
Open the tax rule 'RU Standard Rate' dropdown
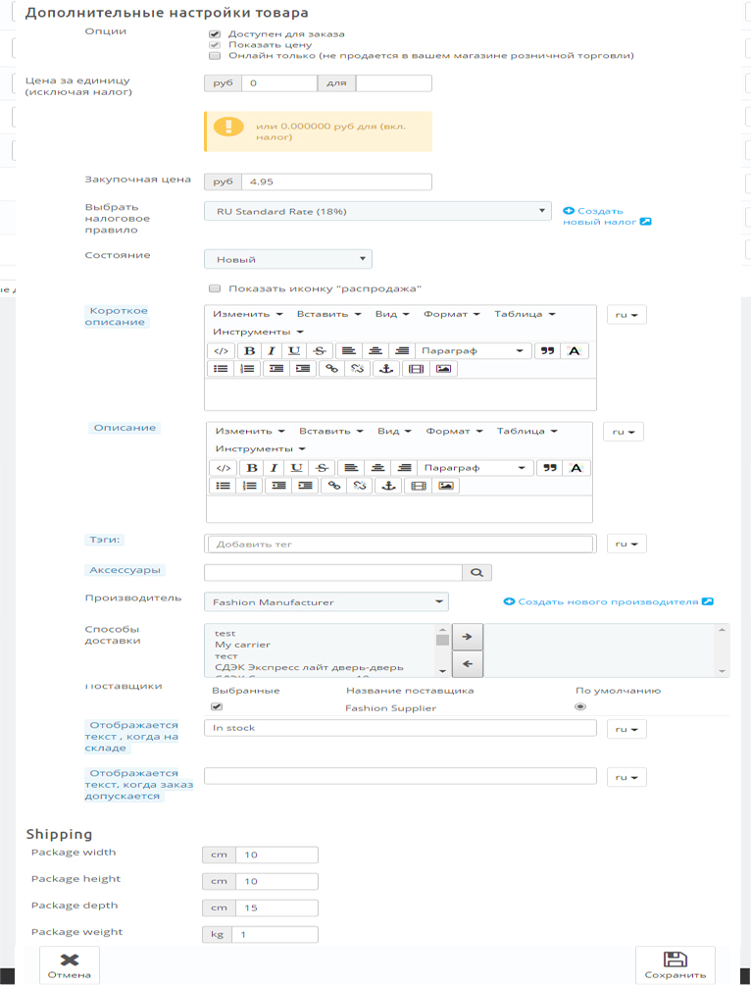[x=377, y=211]
